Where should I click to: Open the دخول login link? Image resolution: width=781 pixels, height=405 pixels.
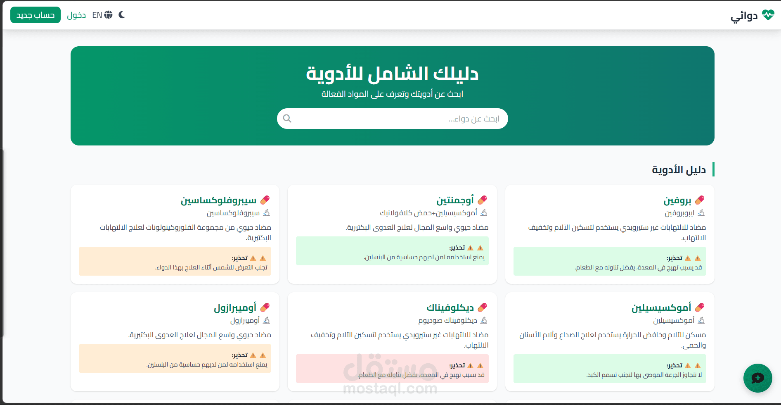[76, 15]
